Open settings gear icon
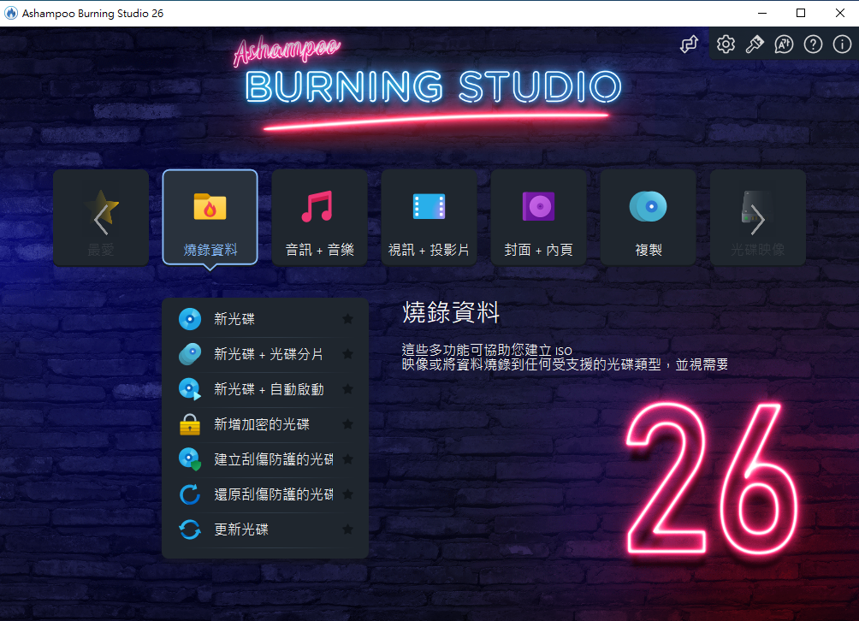This screenshot has height=621, width=859. click(x=726, y=44)
